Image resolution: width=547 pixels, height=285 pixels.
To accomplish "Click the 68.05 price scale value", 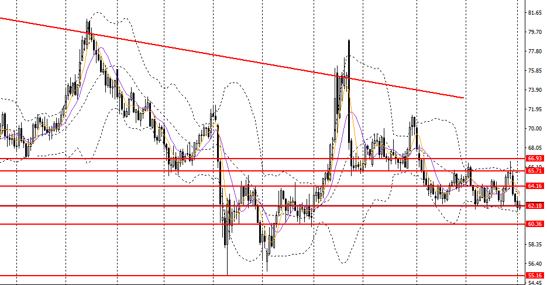I will pos(534,148).
